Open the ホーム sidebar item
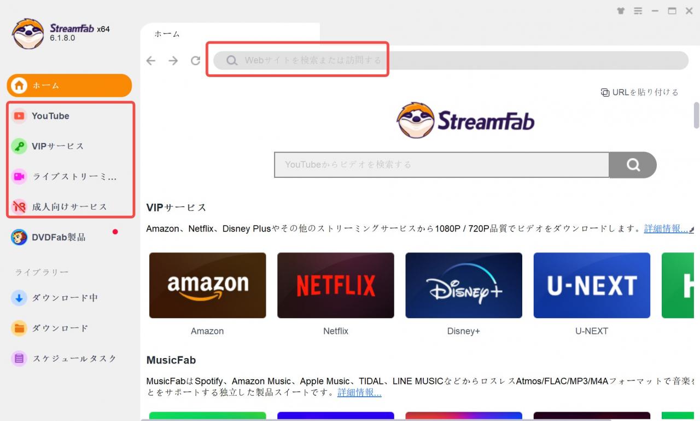This screenshot has height=421, width=700. coord(69,85)
